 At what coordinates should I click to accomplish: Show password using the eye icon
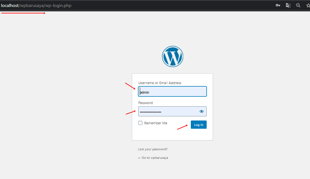[202, 112]
